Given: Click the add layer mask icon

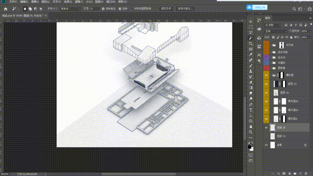Looking at the screenshot, I should pos(284,174).
